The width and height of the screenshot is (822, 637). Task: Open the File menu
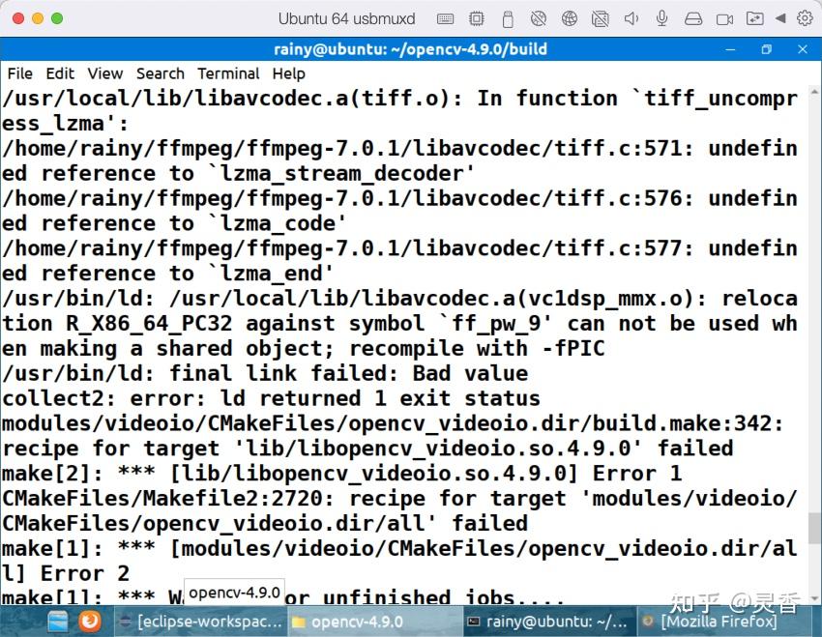coord(19,73)
